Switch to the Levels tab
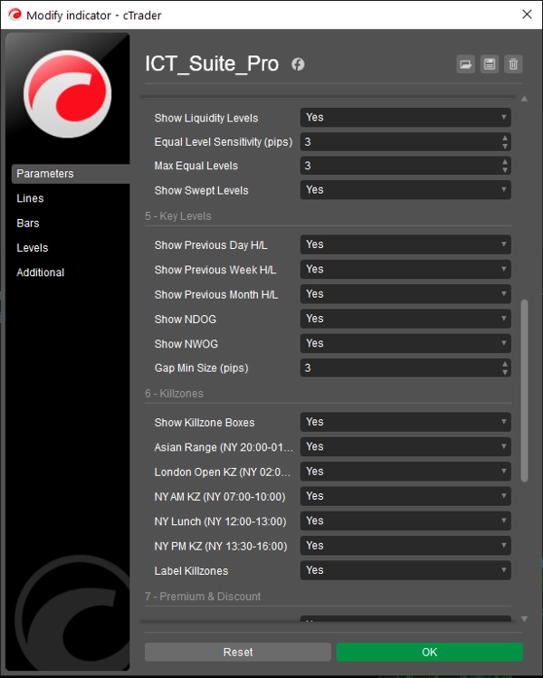This screenshot has height=678, width=543. [x=33, y=248]
